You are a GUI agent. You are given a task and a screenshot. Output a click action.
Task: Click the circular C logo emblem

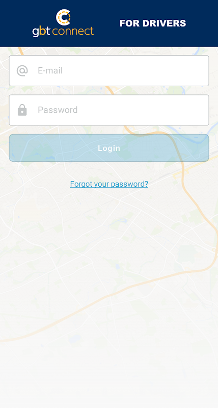click(x=63, y=17)
